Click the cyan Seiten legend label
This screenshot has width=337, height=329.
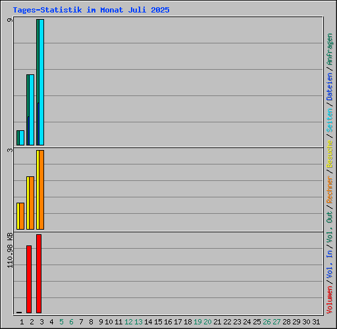329,120
